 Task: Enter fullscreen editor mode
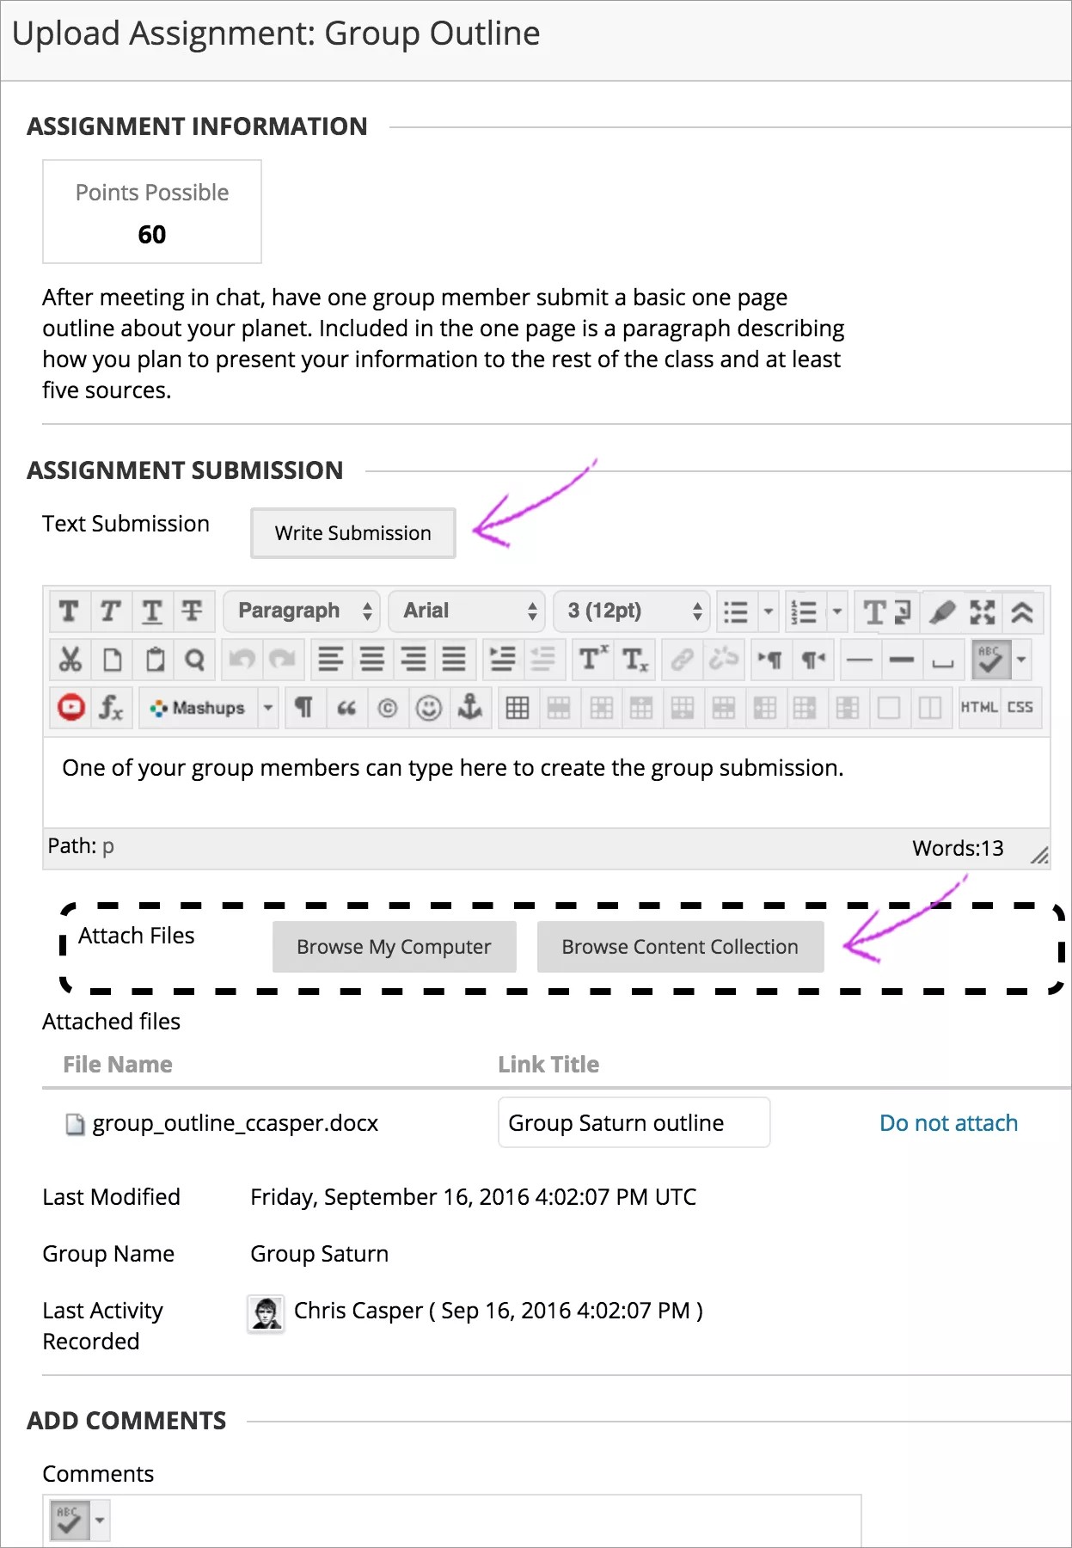982,611
